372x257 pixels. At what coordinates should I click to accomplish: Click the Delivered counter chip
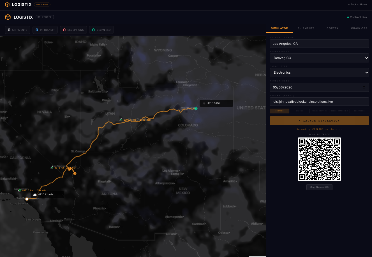pyautogui.click(x=101, y=30)
